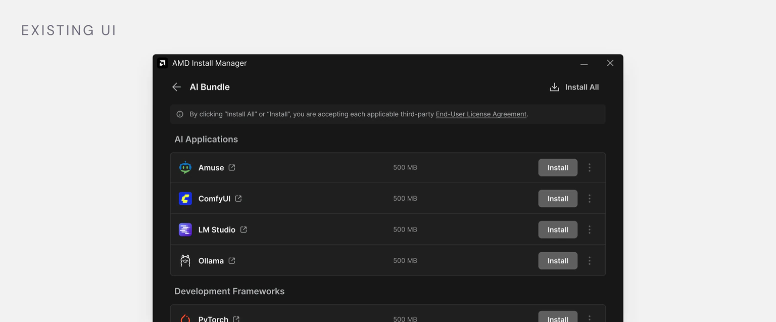This screenshot has width=776, height=322.
Task: Click the ComfyUI name label
Action: tap(214, 199)
